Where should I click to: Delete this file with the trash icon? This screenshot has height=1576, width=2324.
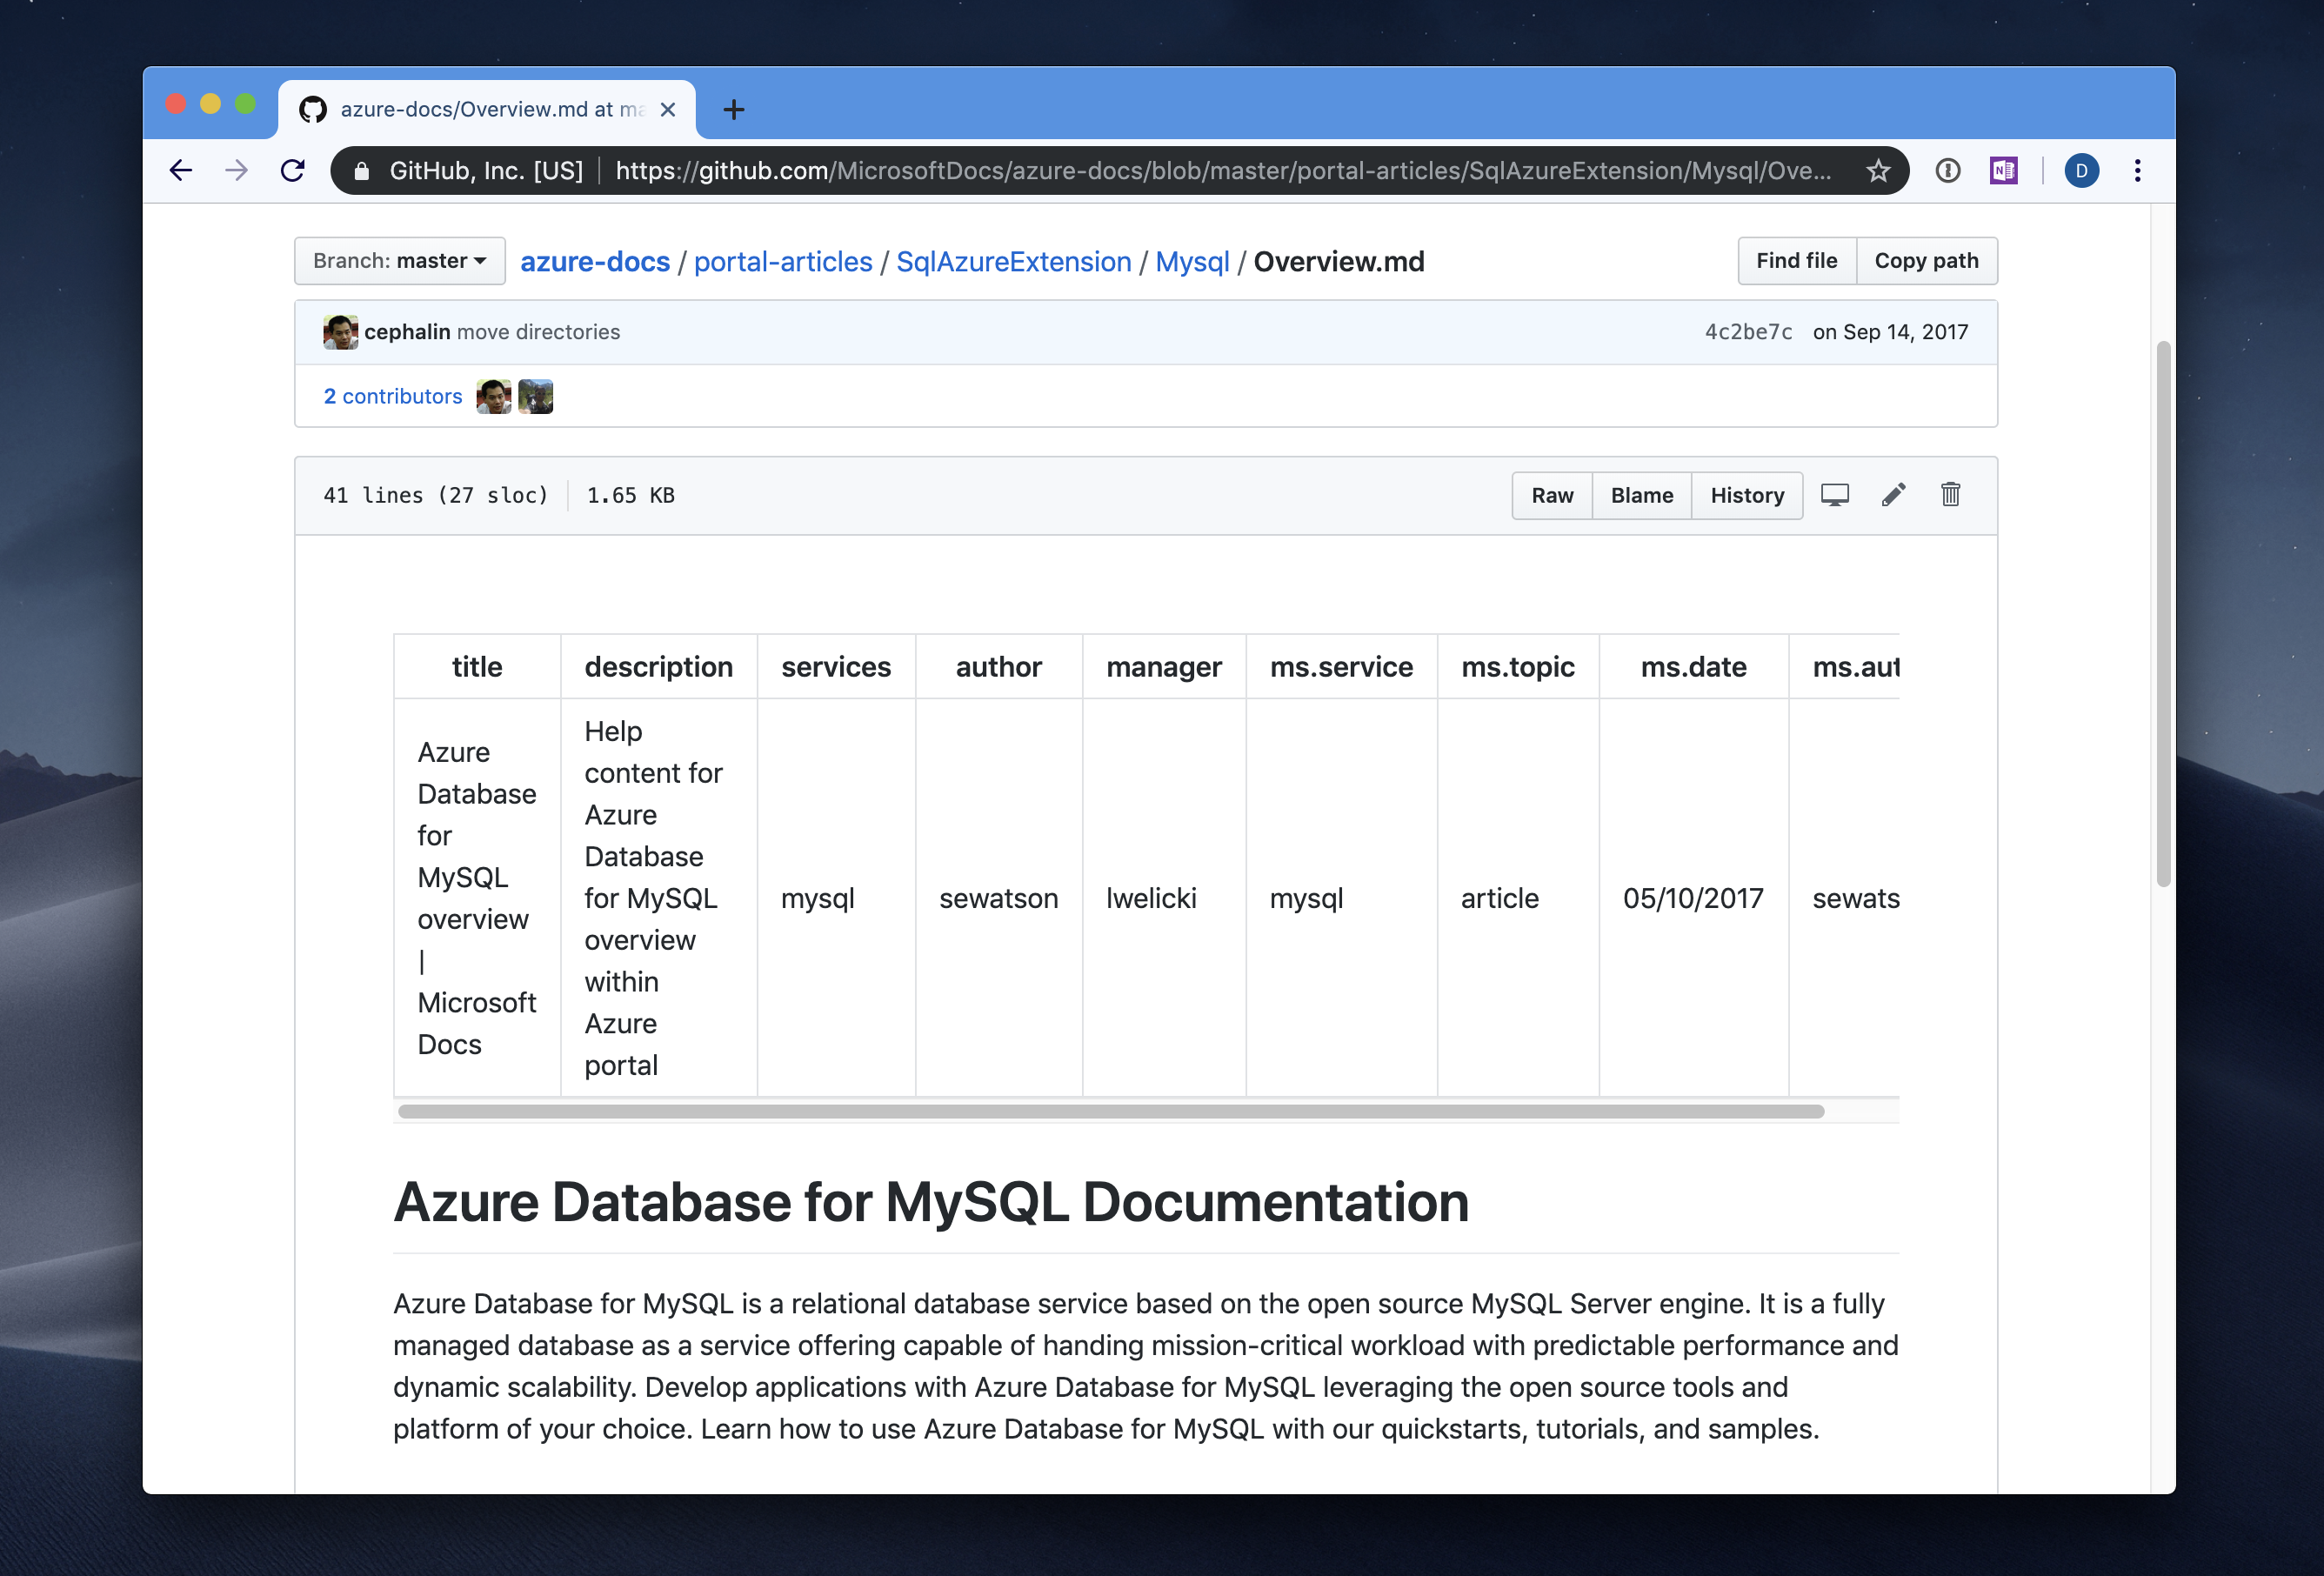(x=1950, y=495)
